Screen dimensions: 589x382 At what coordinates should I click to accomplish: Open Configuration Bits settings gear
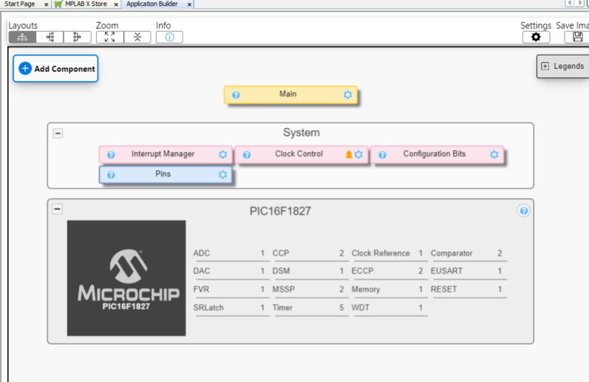[494, 154]
